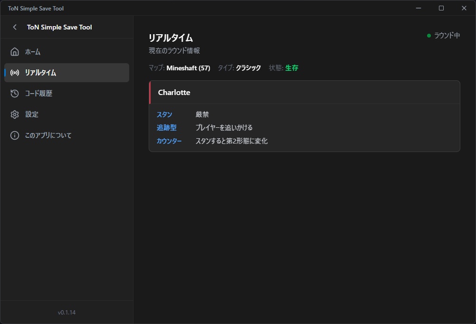Click the スタン tag label
This screenshot has height=324, width=476.
coord(164,114)
